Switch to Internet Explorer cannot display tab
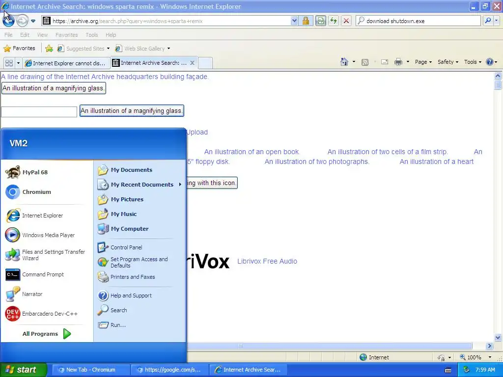 pos(66,63)
